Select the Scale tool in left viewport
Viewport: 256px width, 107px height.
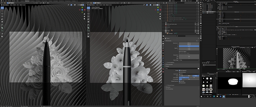(x=2, y=19)
